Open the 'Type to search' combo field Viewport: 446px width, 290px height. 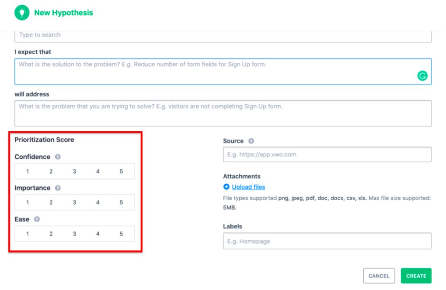(223, 35)
